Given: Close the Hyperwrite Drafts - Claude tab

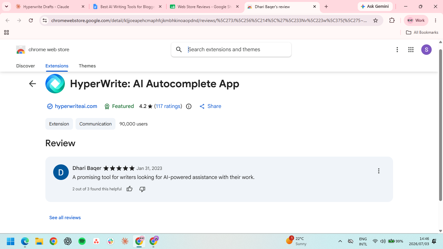Looking at the screenshot, I should point(83,6).
